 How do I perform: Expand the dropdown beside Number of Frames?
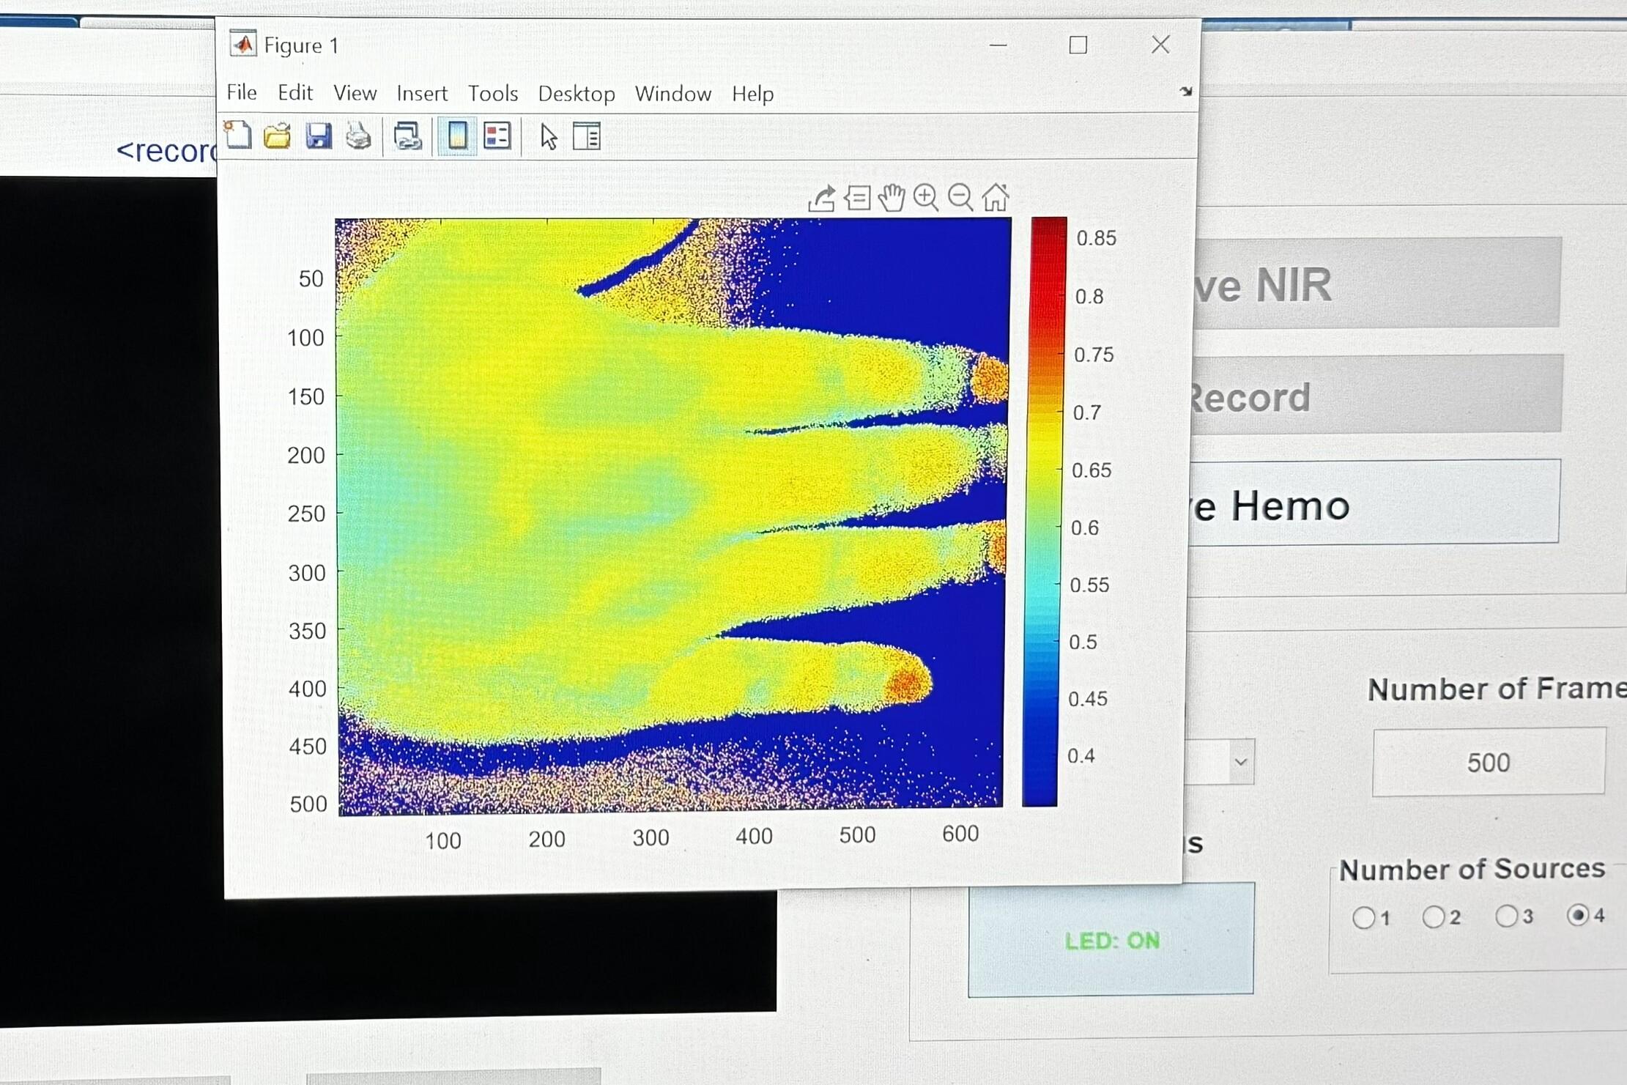1240,762
